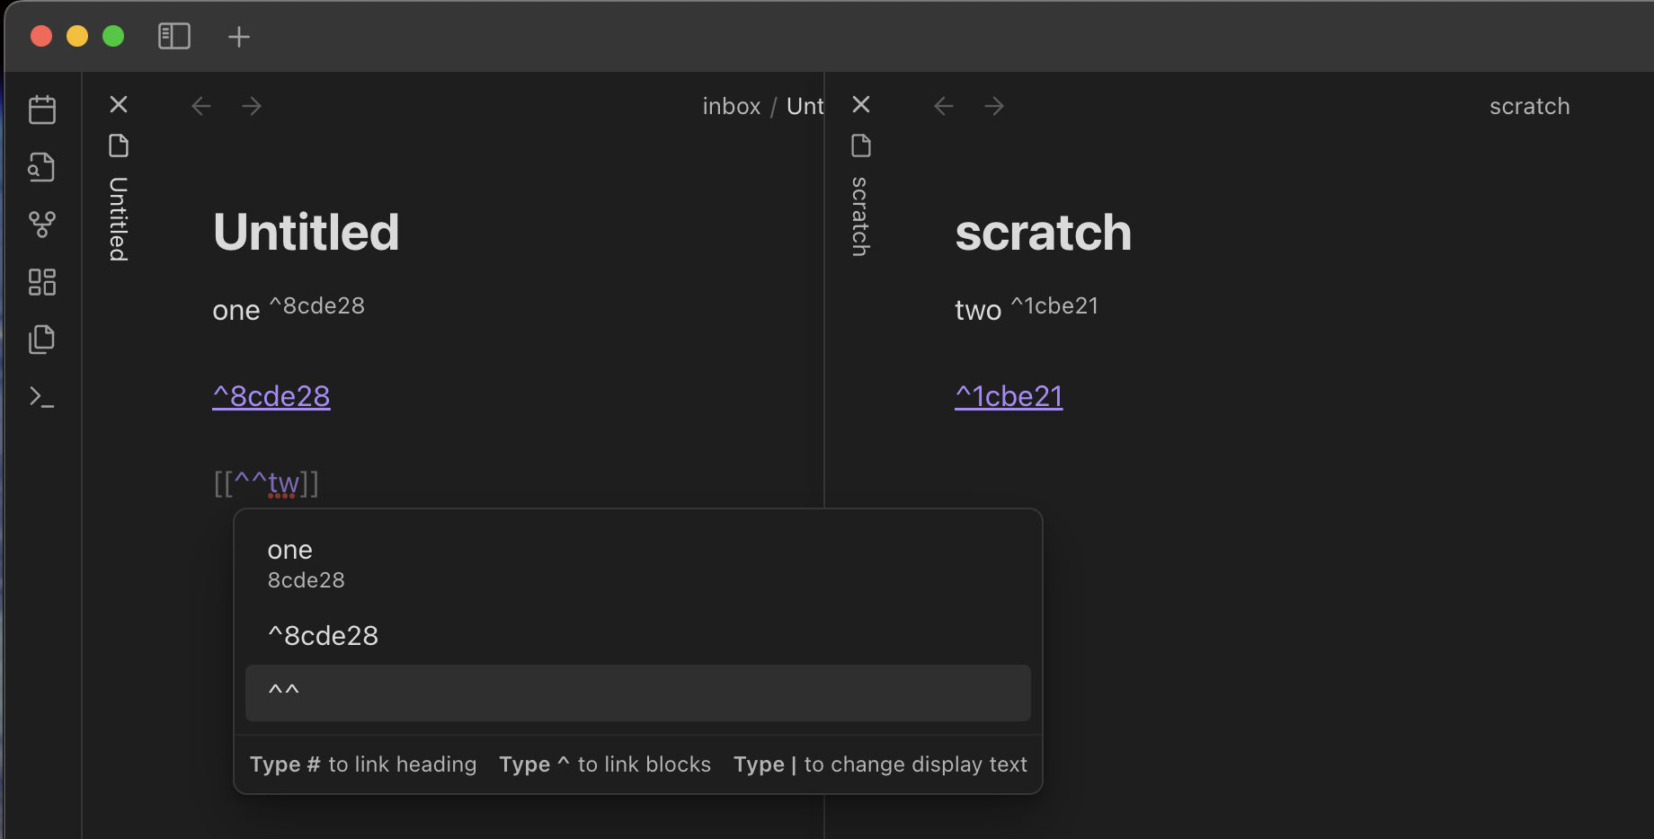The height and width of the screenshot is (839, 1654).
Task: Navigate back in the scratch pane
Action: click(x=944, y=106)
